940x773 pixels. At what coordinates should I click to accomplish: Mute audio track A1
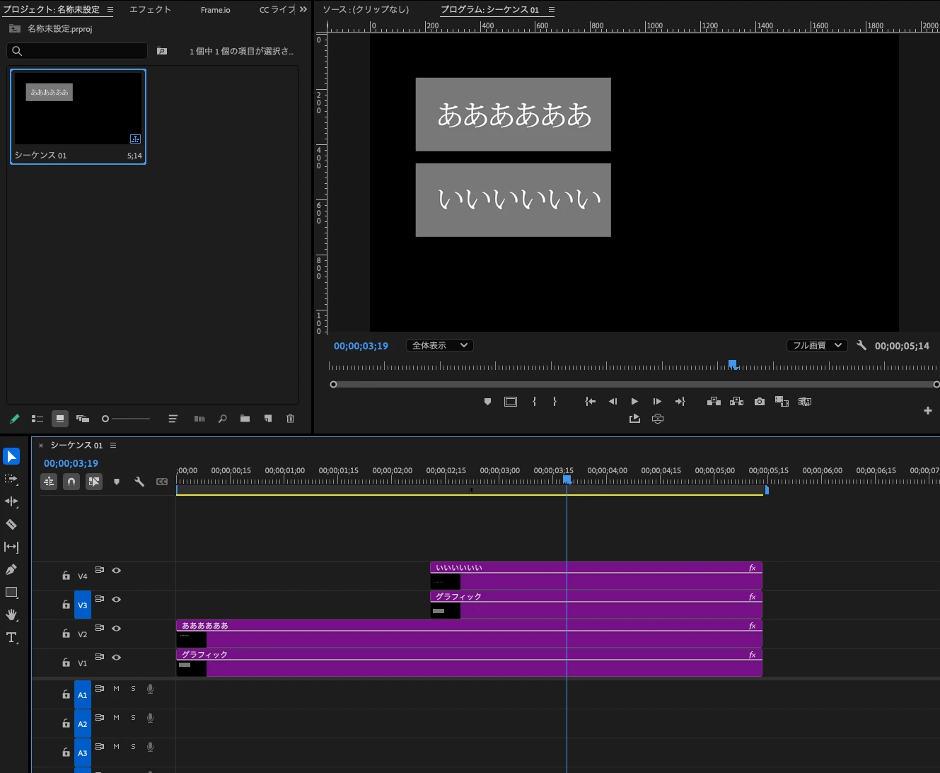click(117, 689)
